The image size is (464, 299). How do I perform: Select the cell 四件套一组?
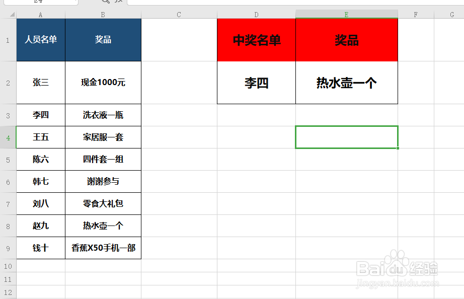[103, 160]
